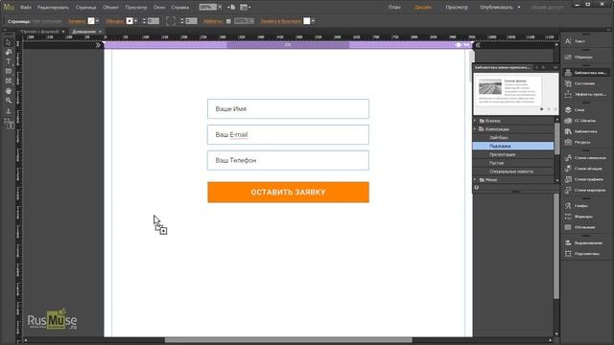Viewport: 614px width, 345px height.
Task: Click the ОСТАВИТЬ ЗАЯВКУ orange button
Action: pyautogui.click(x=288, y=192)
